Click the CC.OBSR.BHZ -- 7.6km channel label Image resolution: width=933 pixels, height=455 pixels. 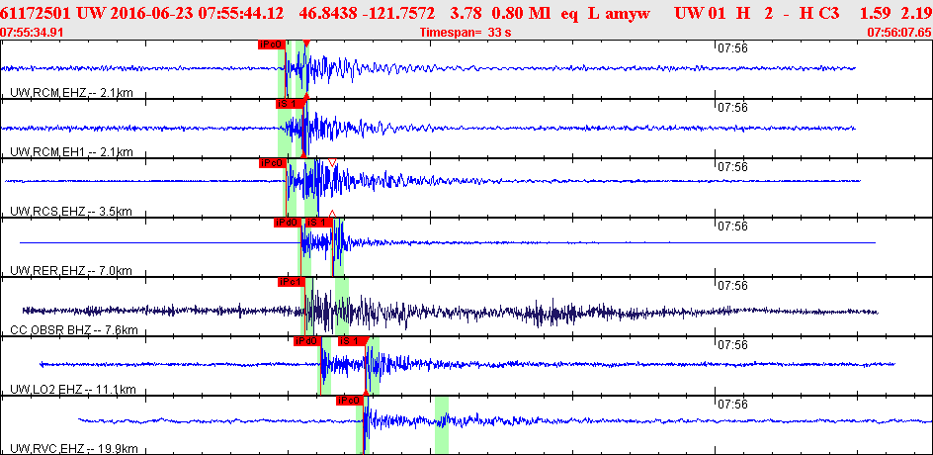(74, 330)
